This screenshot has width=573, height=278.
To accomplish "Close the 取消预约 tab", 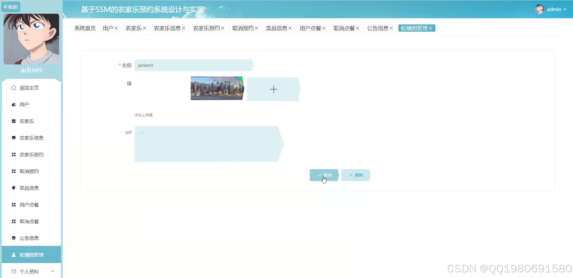I will [256, 28].
